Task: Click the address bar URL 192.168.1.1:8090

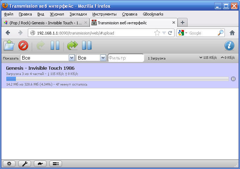Action: [x=76, y=33]
